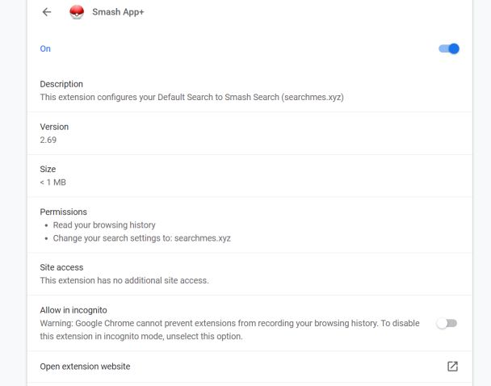Click the Allow in incognito label

[73, 310]
